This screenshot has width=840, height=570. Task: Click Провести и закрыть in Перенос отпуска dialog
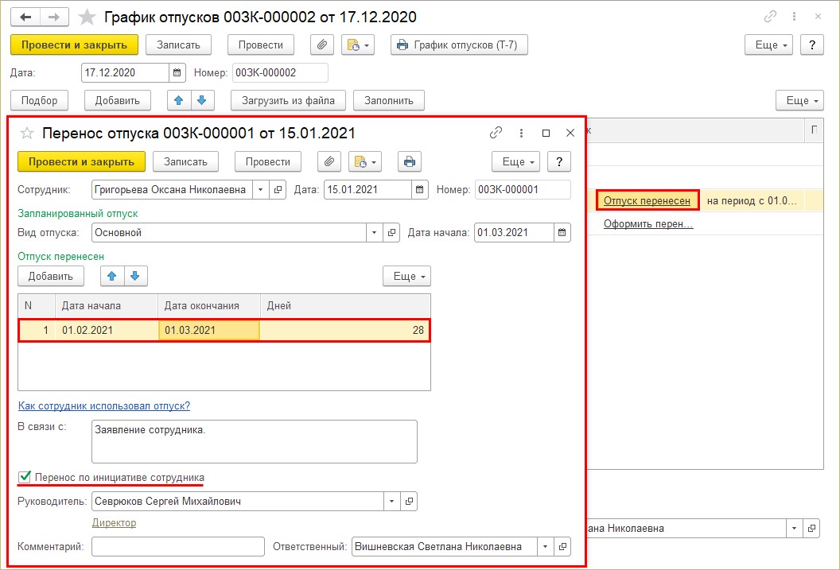click(x=81, y=161)
